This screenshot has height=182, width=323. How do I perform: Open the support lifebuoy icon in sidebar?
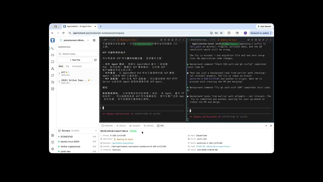coord(52,135)
